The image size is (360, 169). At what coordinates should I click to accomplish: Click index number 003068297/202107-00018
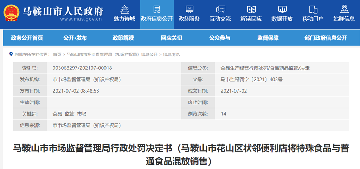(x=82, y=68)
